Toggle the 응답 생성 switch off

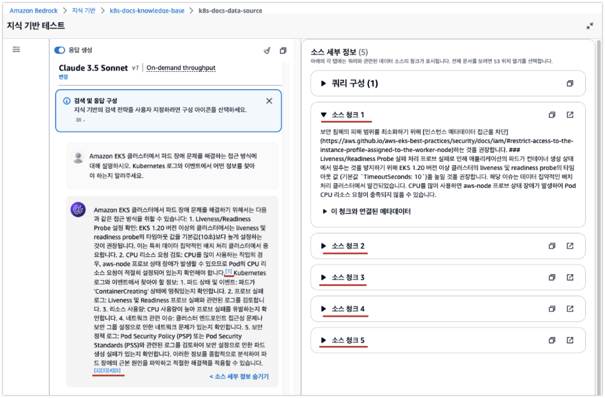click(59, 50)
